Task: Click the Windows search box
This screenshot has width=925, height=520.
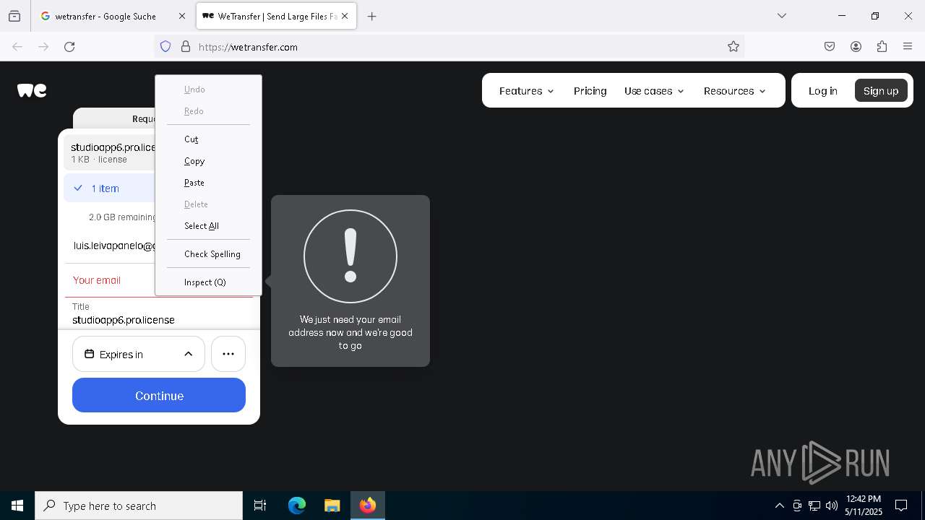Action: coord(139,506)
